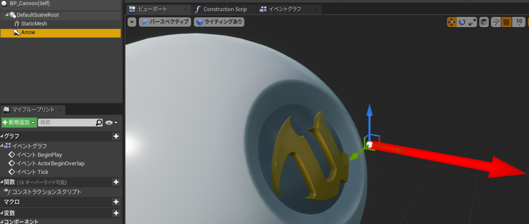Click the search magnifier icon
The height and width of the screenshot is (224, 529).
click(99, 122)
